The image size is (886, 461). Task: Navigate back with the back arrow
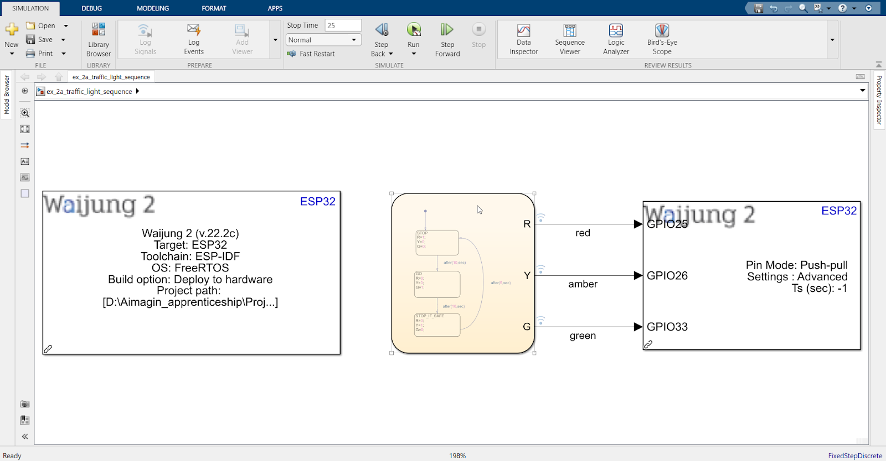[x=25, y=77]
